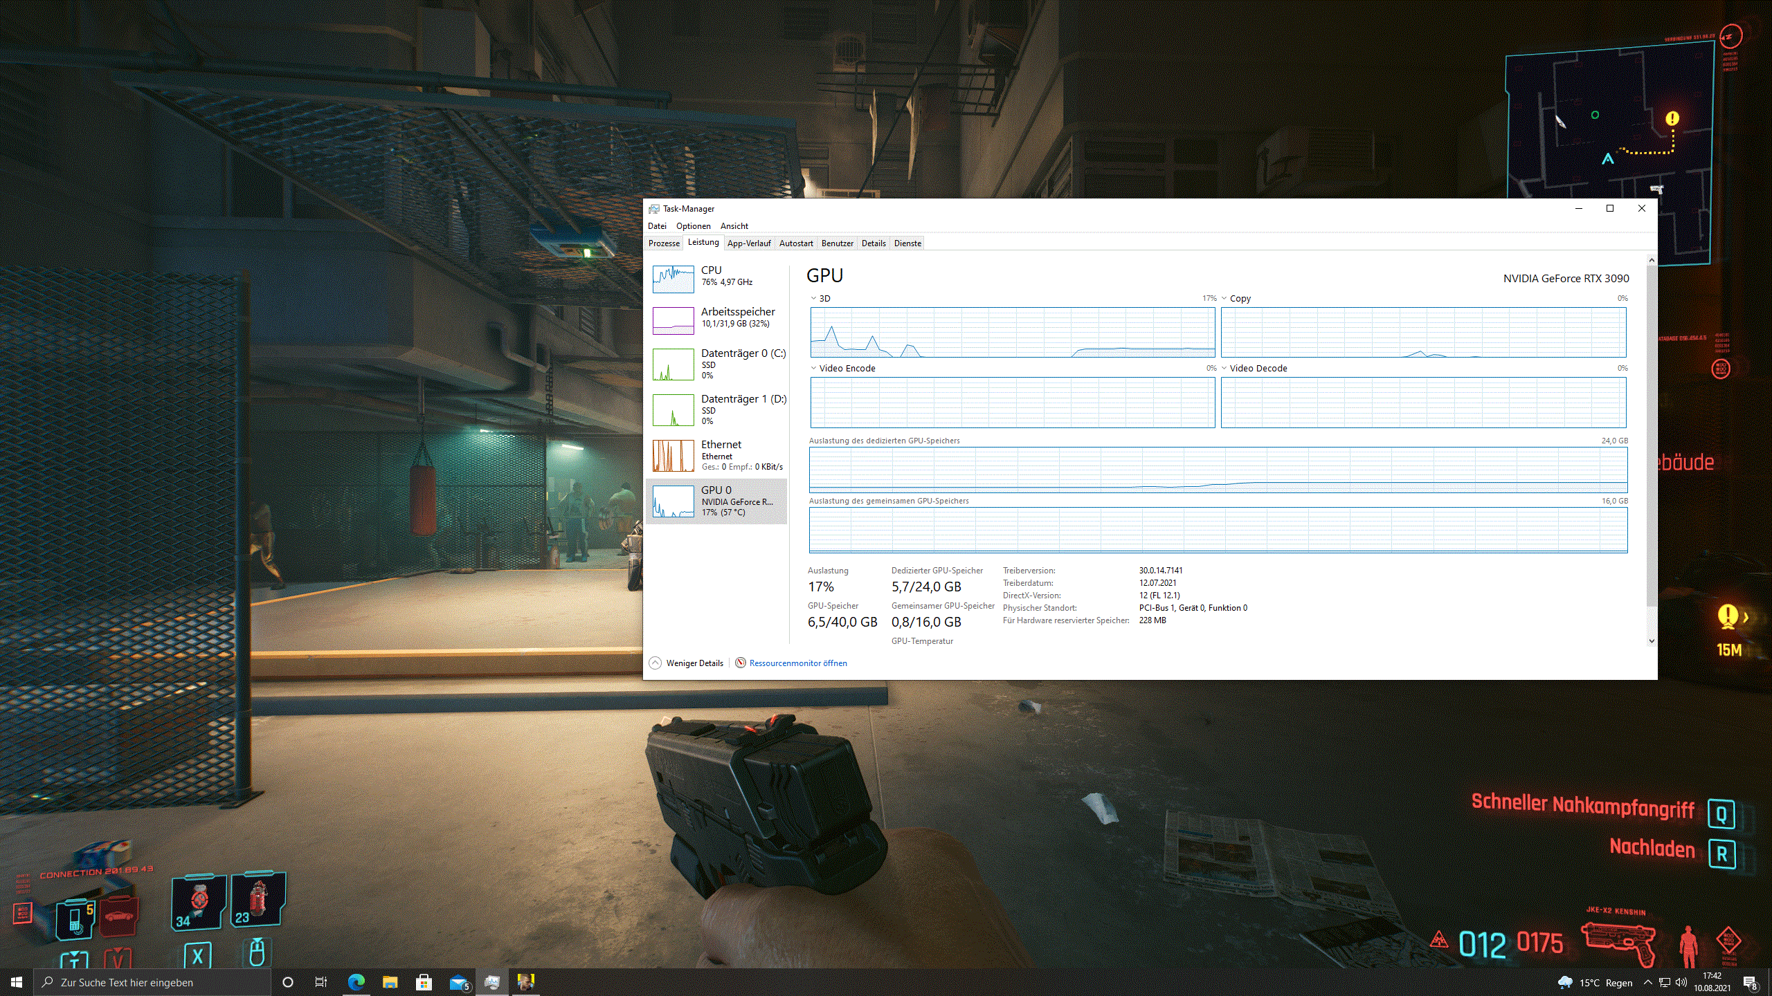Close the Task-Manager window
The image size is (1772, 996).
1641,209
